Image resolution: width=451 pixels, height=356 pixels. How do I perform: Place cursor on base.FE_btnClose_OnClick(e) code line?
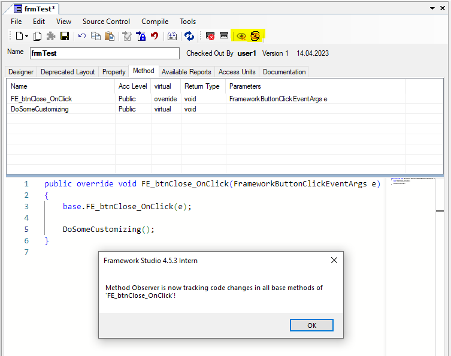(x=127, y=207)
